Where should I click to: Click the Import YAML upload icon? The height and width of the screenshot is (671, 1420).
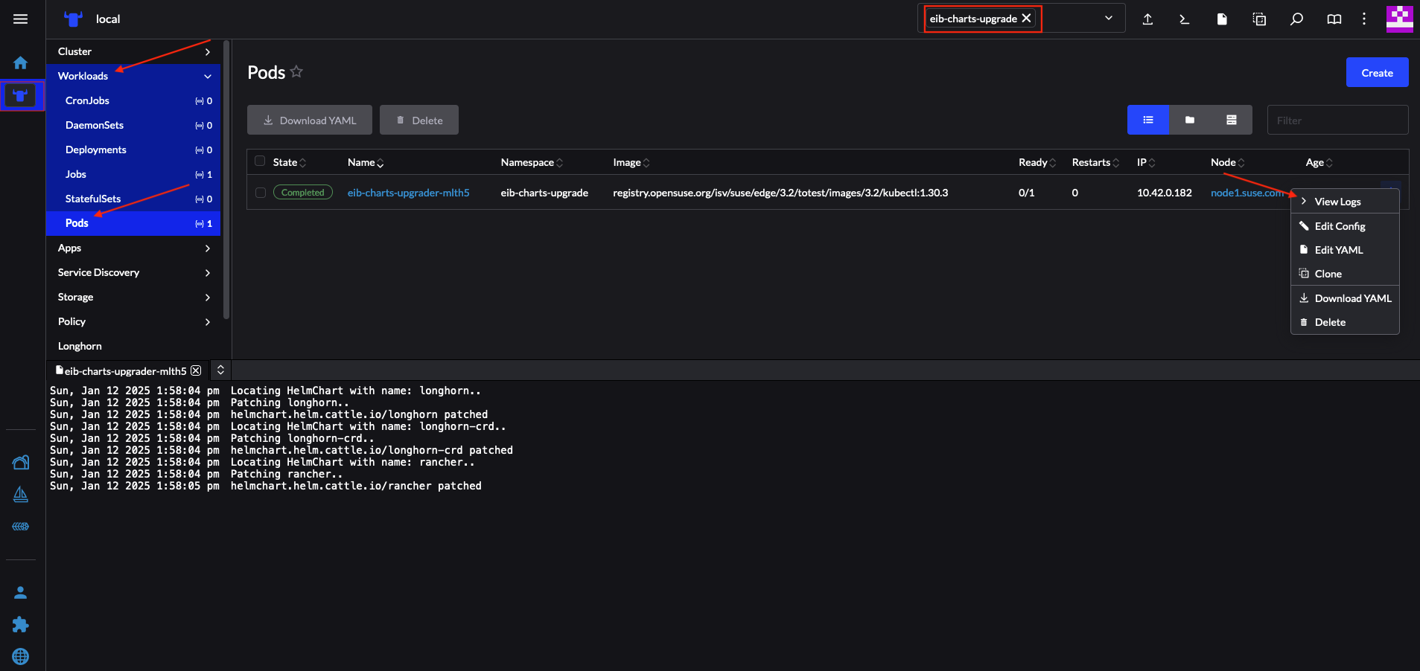(1147, 19)
